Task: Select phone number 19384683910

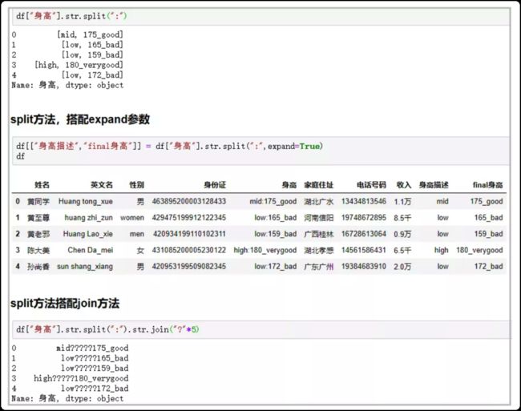Action: click(364, 267)
